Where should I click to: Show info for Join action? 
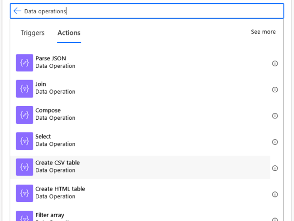pos(275,89)
